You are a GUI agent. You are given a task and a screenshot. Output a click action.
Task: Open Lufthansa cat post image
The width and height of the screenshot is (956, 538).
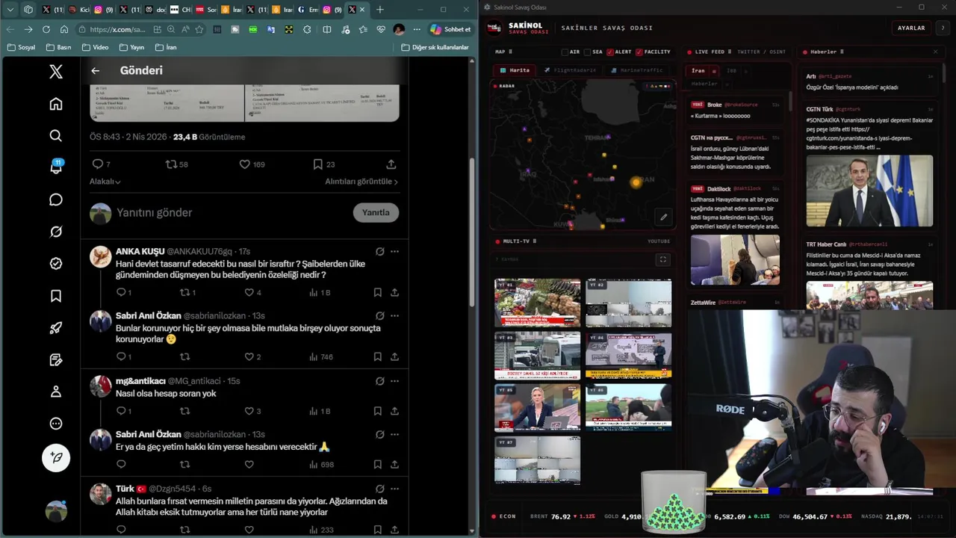click(x=735, y=260)
